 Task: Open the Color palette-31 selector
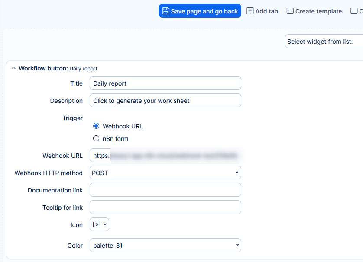tap(165, 246)
